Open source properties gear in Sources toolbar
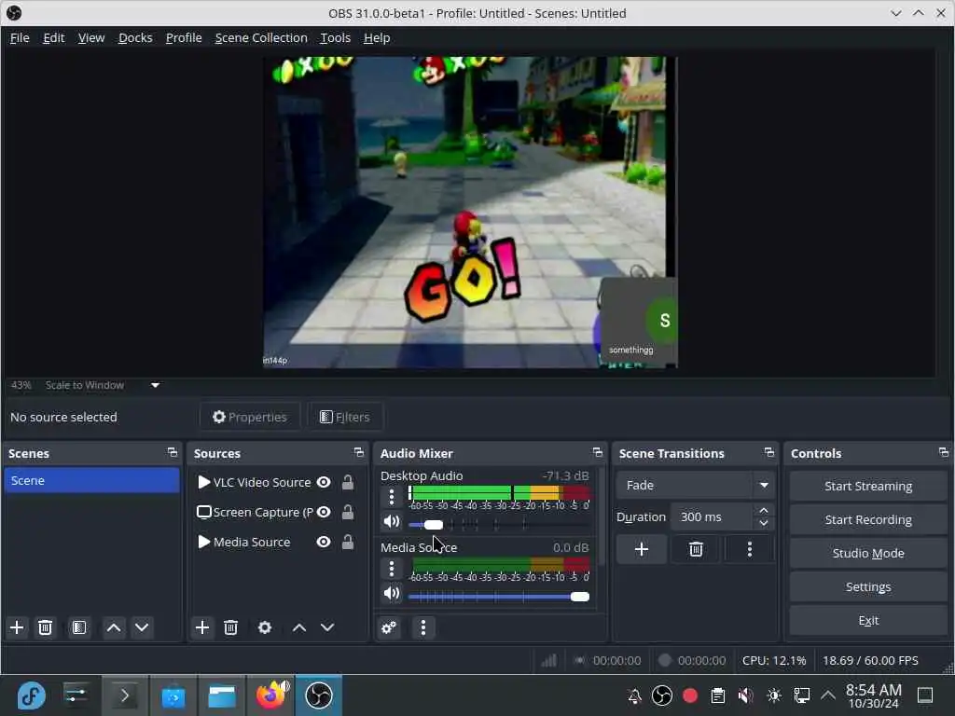The width and height of the screenshot is (955, 716). (x=265, y=627)
